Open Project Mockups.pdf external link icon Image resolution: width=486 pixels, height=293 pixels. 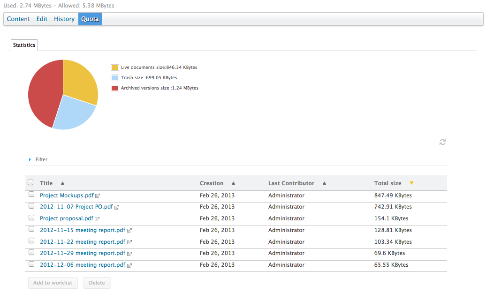98,196
